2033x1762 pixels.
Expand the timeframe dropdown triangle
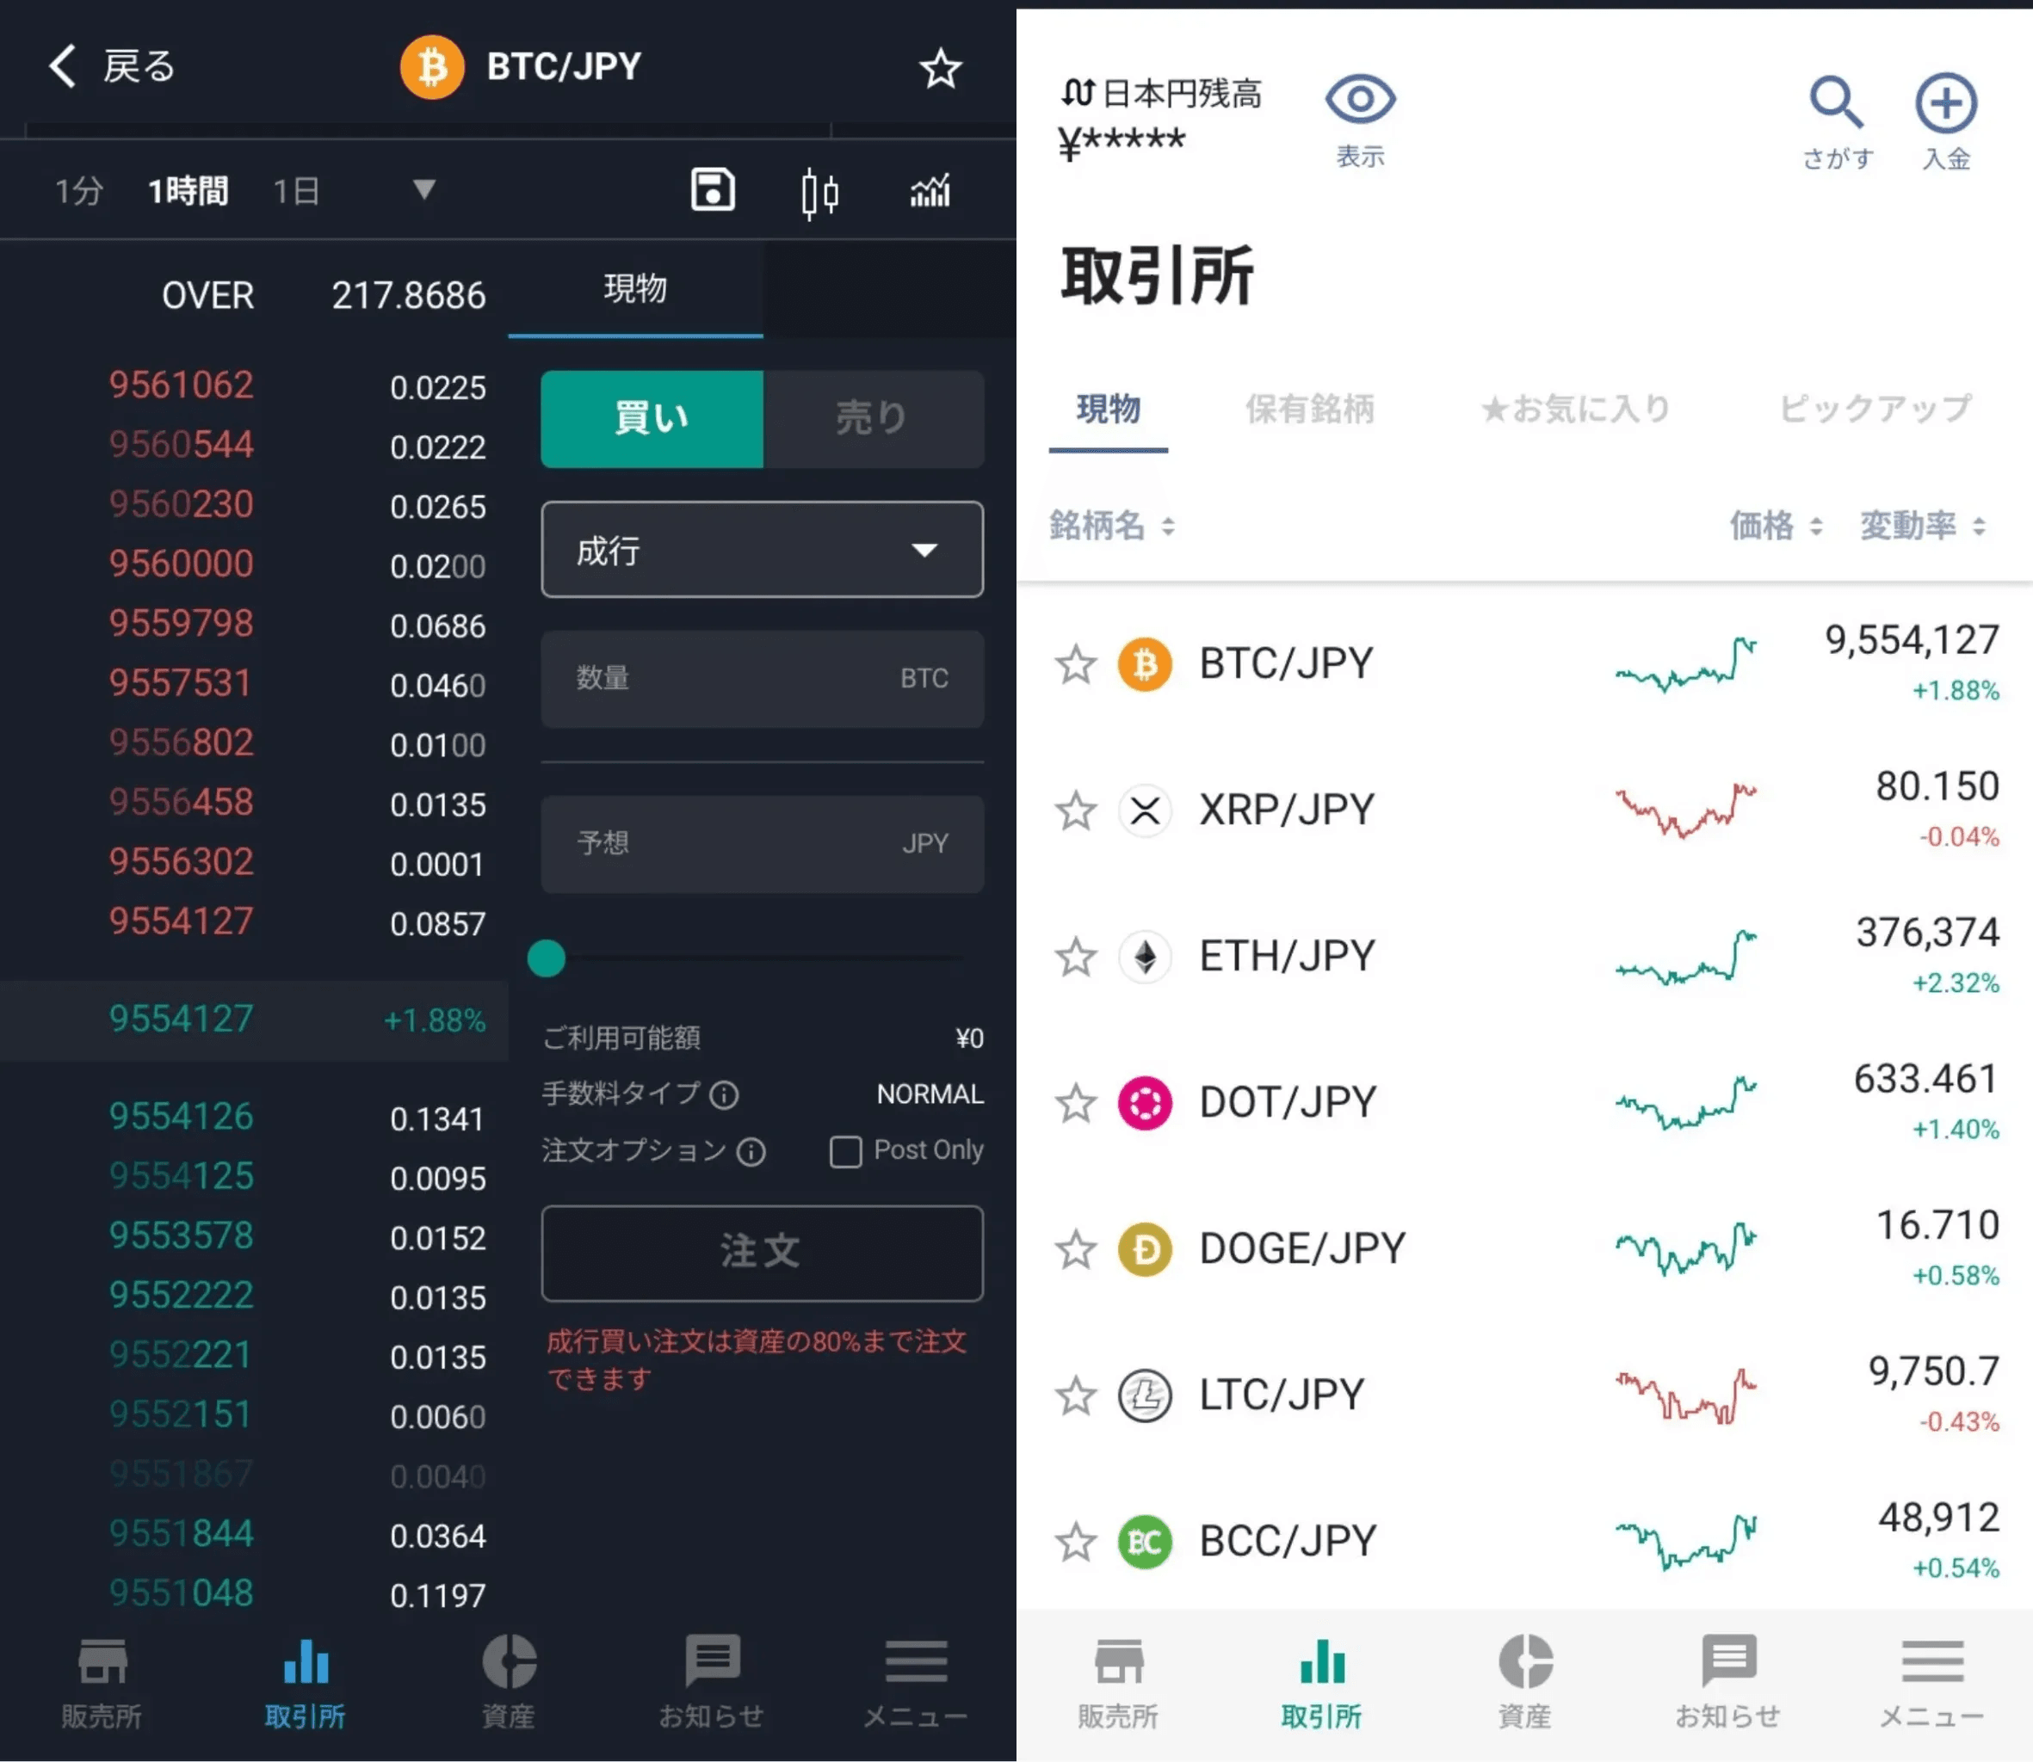point(424,188)
